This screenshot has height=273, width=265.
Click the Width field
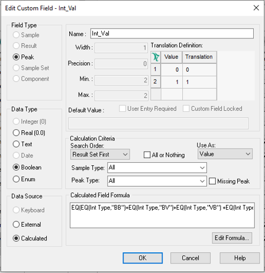click(x=121, y=48)
